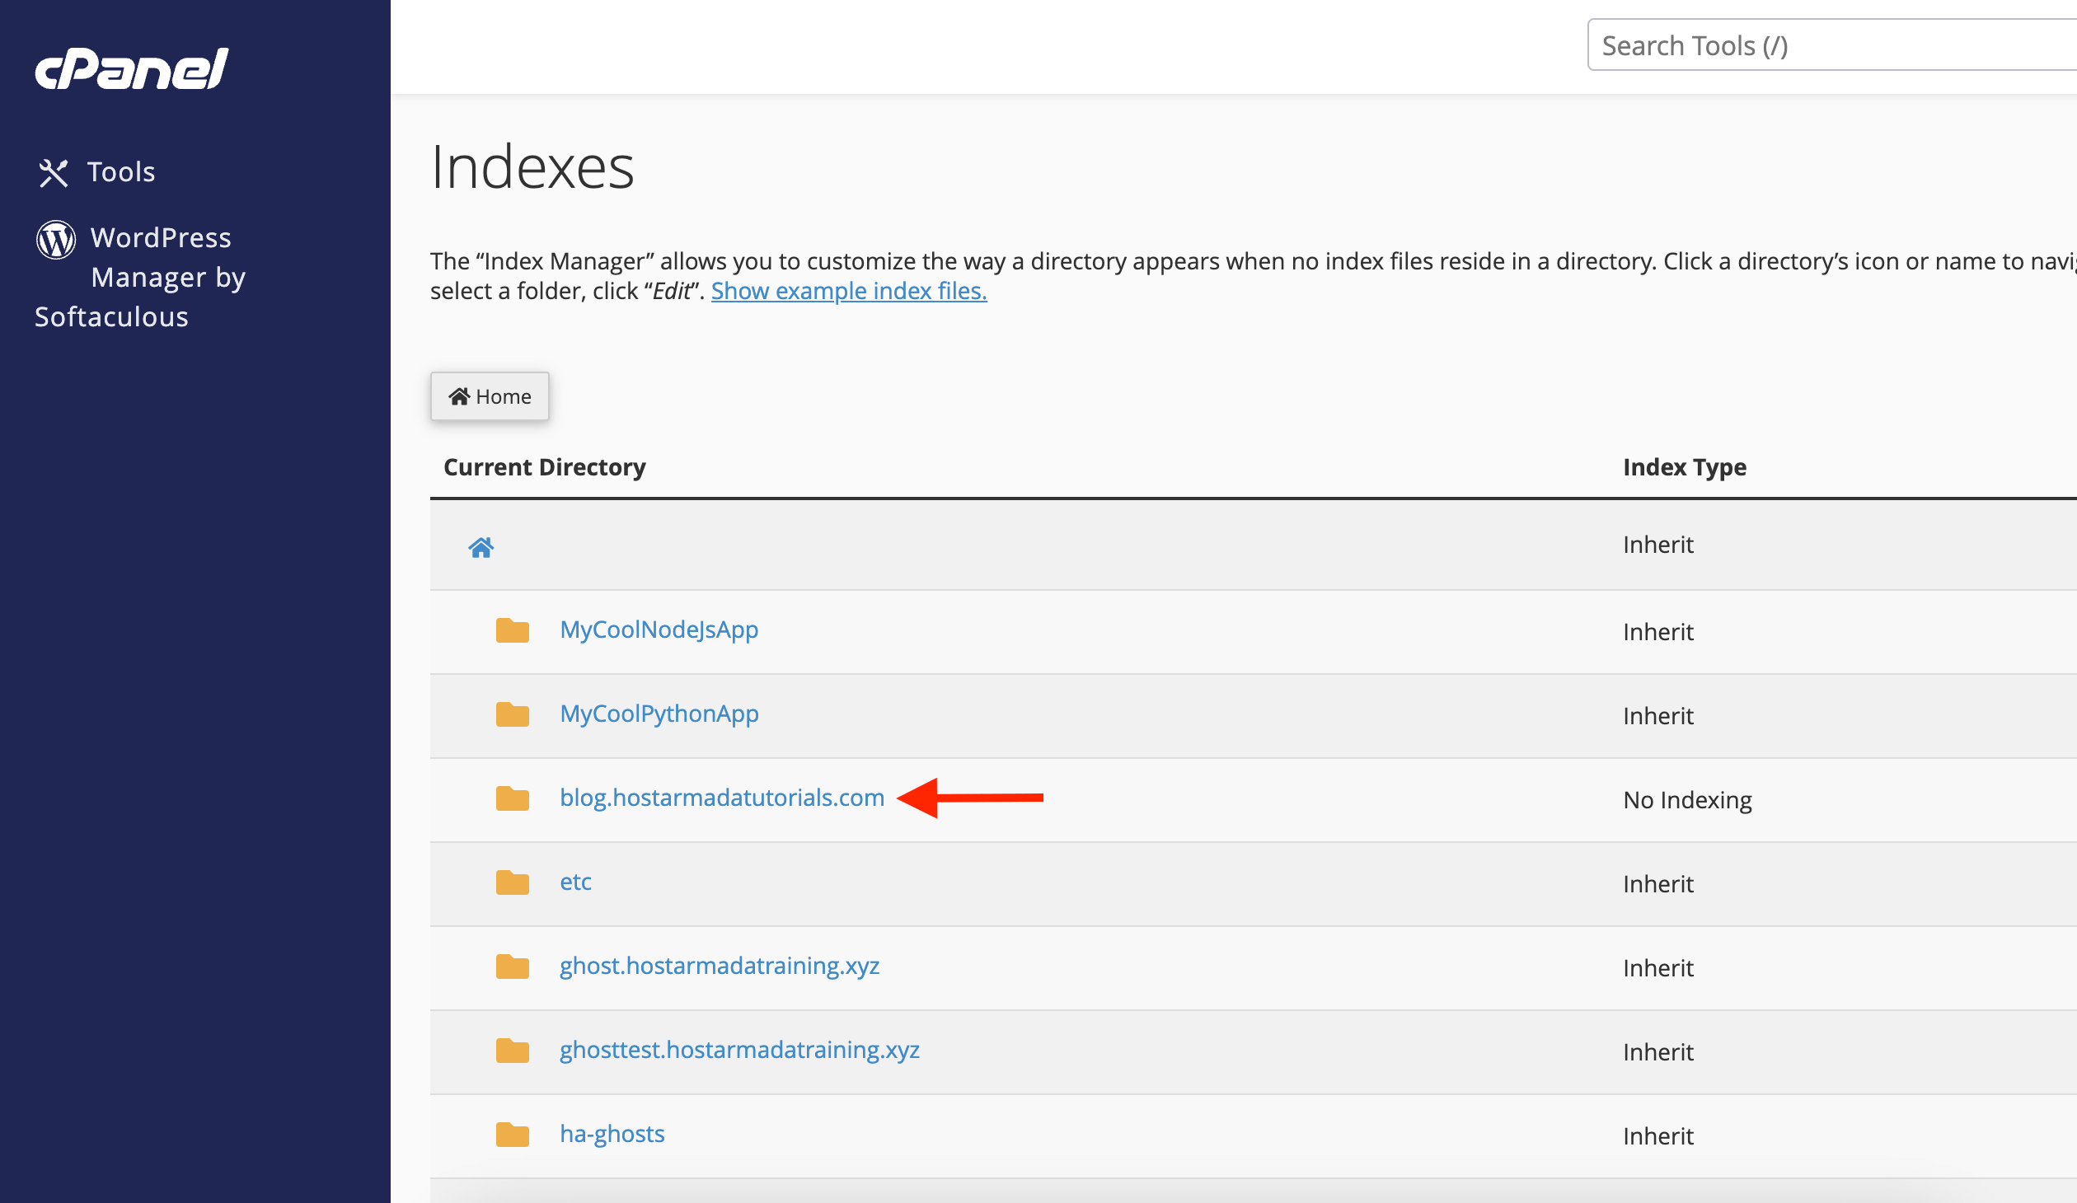
Task: Open ghost.hostarmadatraining.xyz directory
Action: (x=720, y=966)
